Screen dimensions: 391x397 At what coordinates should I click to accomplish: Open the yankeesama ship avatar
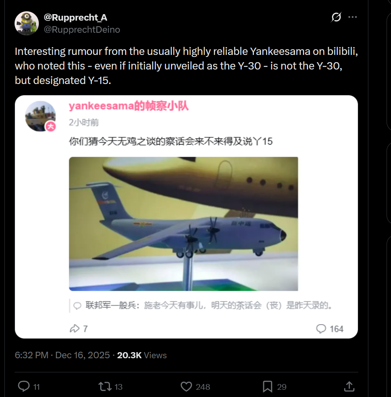coord(40,116)
